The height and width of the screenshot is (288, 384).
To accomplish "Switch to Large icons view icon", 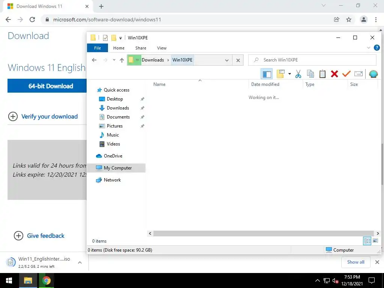I will tap(375, 241).
